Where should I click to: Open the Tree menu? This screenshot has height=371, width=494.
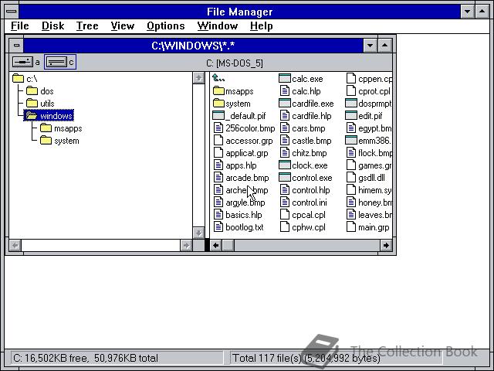(87, 26)
